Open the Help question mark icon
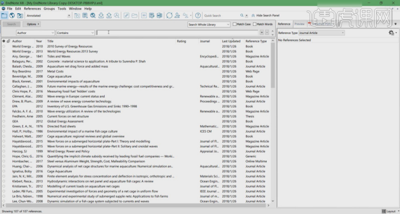The width and height of the screenshot is (400, 214). pos(197,16)
